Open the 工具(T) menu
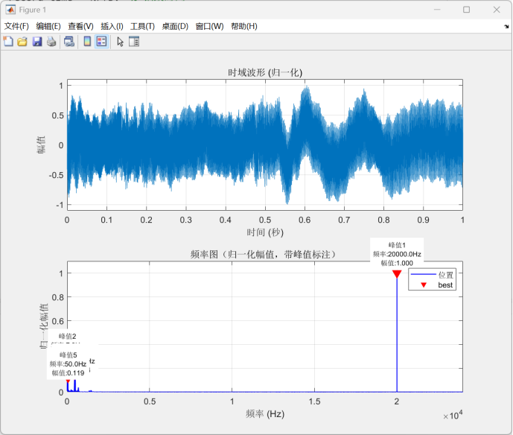Image resolution: width=513 pixels, height=435 pixels. (142, 26)
